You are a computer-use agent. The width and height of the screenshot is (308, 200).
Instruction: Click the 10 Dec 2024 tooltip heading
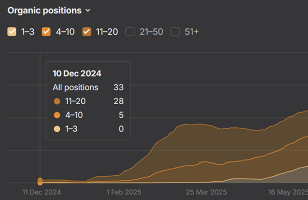[x=77, y=73]
